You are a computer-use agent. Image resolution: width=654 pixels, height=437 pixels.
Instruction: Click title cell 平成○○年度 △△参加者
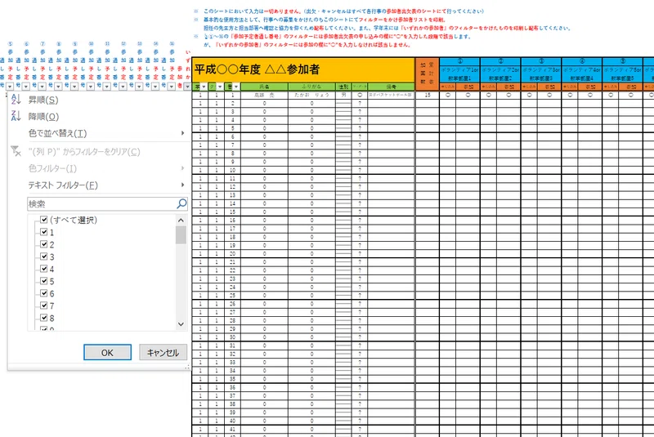(303, 69)
